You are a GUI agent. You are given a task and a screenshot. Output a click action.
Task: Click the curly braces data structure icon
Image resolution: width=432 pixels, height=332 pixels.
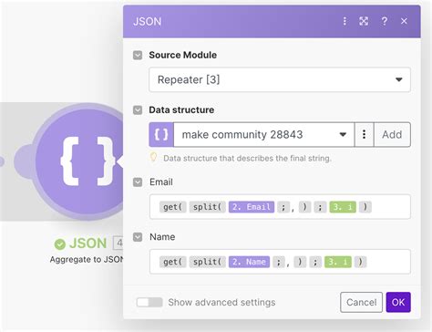161,134
